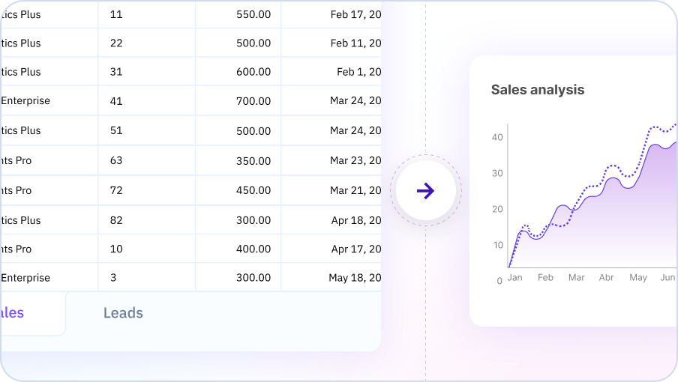Click the Jan label on chart axis
This screenshot has width=678, height=382.
coord(514,278)
